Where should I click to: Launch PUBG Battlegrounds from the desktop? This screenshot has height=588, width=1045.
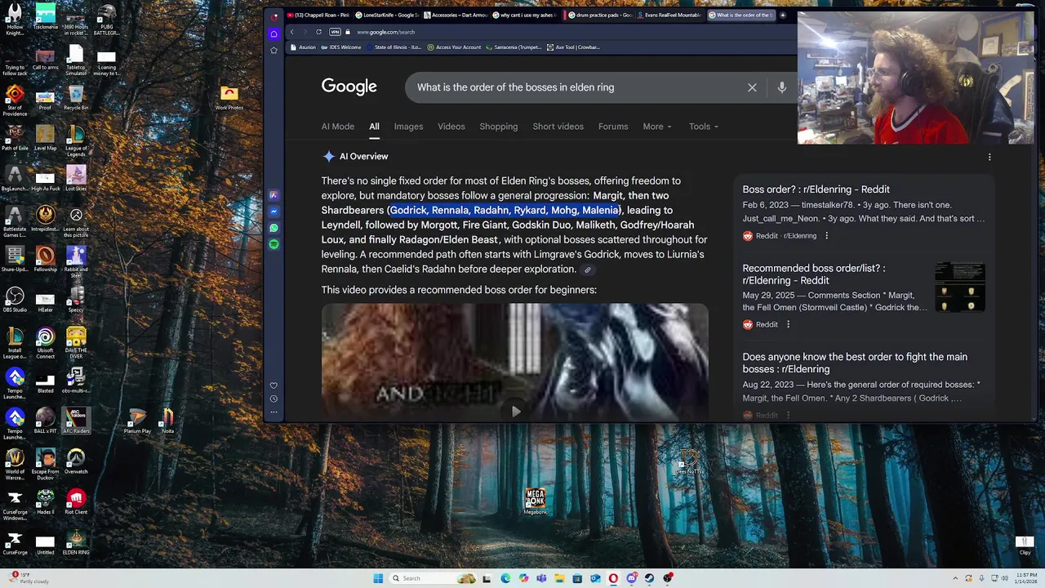point(106,20)
